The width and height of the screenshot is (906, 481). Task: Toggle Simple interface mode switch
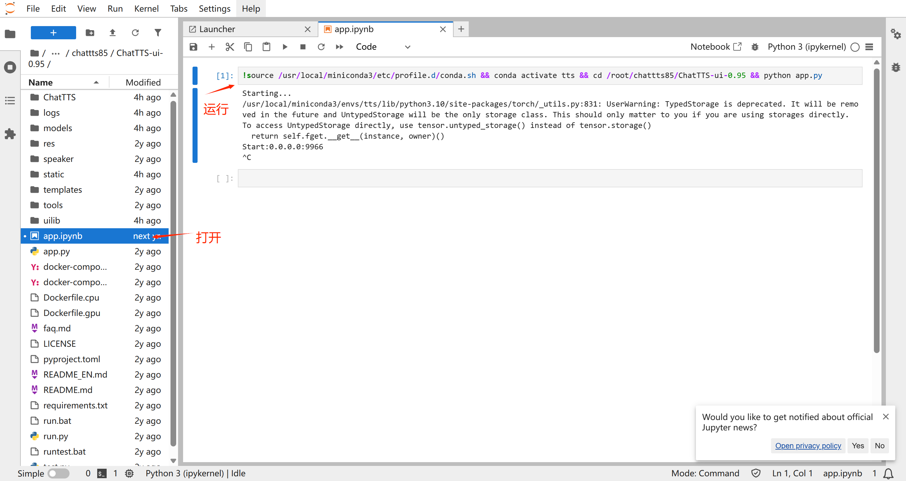tap(59, 473)
